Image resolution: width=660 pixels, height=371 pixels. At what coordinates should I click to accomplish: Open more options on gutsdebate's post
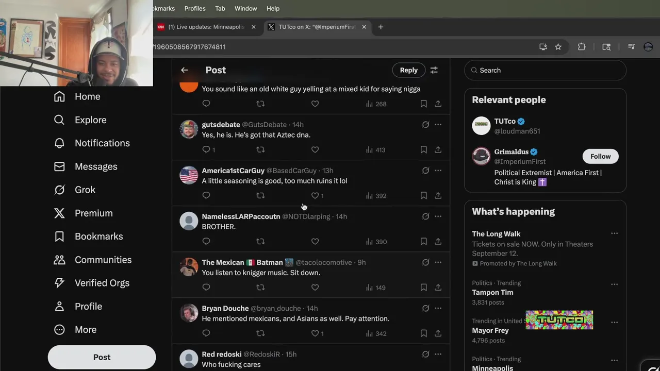pyautogui.click(x=438, y=125)
